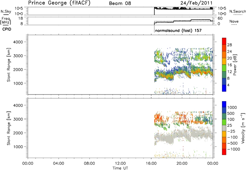Click the noise trace in the N.Sky panel
Screen dimensions: 246x170
tap(184, 9)
